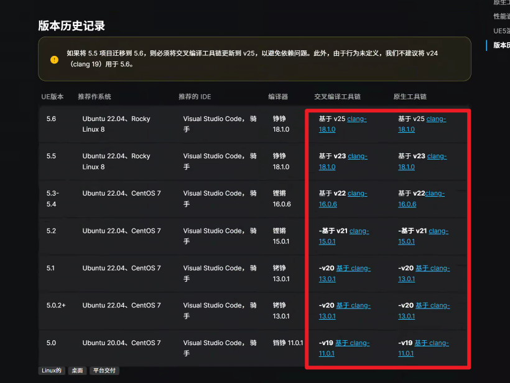Image resolution: width=510 pixels, height=383 pixels.
Task: Open UE5 entry in right sidebar
Action: [x=501, y=31]
